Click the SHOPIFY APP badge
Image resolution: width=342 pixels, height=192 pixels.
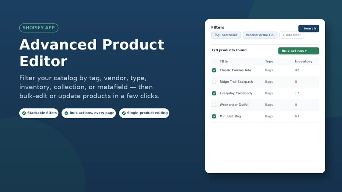(39, 28)
